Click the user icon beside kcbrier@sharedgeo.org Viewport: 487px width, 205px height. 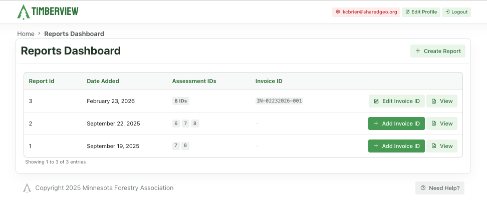(338, 12)
